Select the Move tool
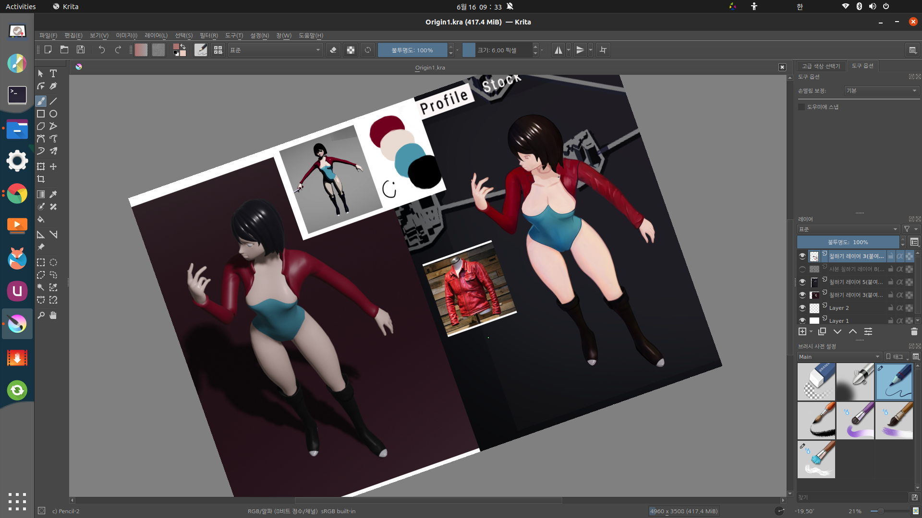 tap(53, 166)
